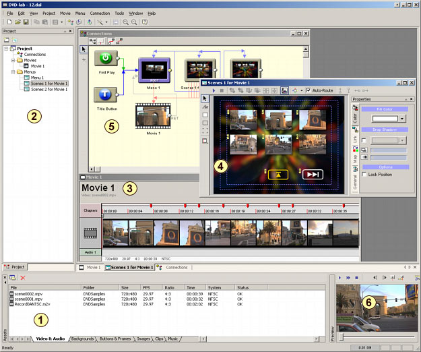
Task: Click the Fill Color white swatch
Action: click(x=385, y=119)
